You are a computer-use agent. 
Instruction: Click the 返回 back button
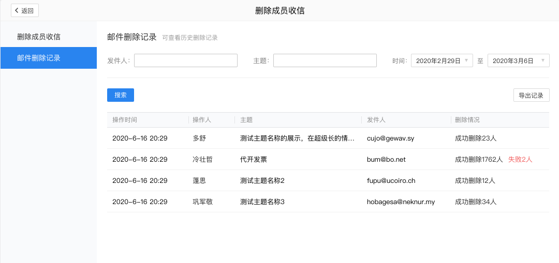tap(24, 10)
